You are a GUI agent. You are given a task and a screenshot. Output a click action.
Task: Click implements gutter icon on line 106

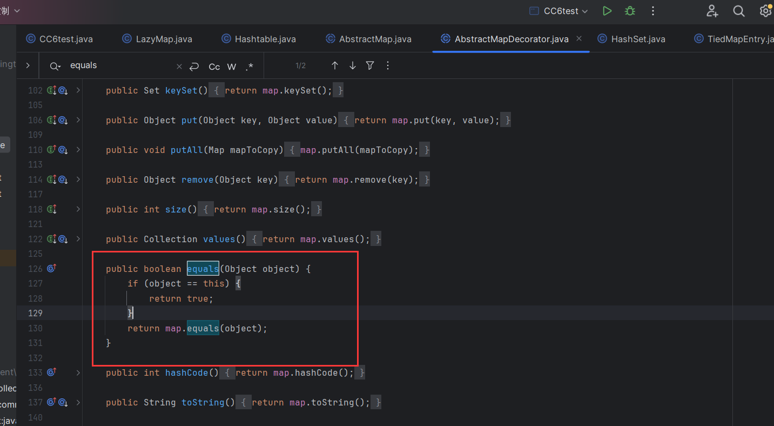[52, 120]
